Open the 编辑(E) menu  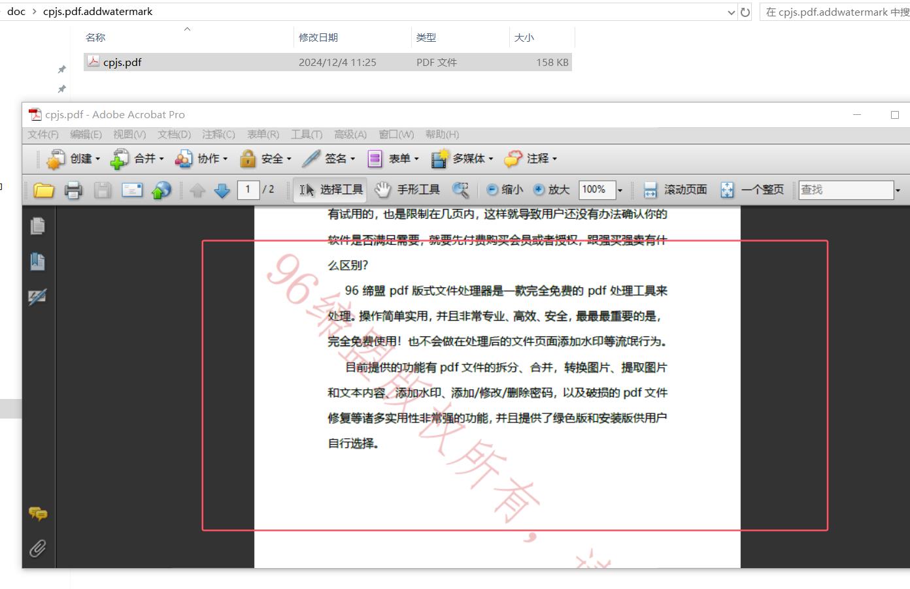pos(86,135)
